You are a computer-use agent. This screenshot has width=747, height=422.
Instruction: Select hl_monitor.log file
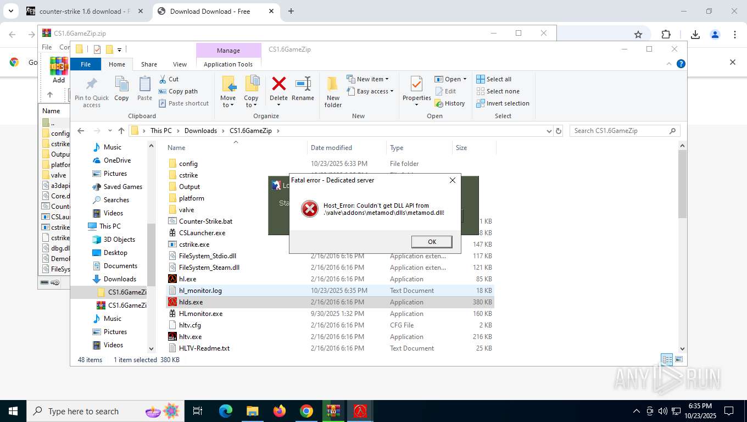330,291
